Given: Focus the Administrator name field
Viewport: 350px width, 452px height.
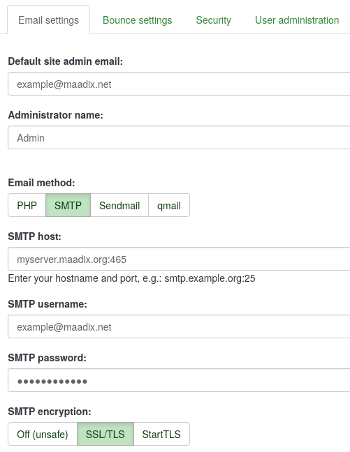Looking at the screenshot, I should [179, 137].
